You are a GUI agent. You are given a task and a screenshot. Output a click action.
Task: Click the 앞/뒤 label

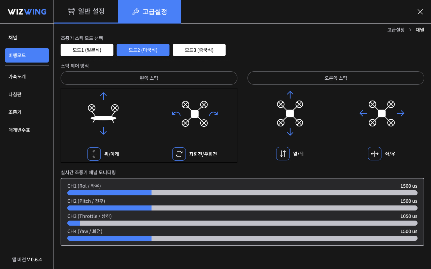pos(298,154)
